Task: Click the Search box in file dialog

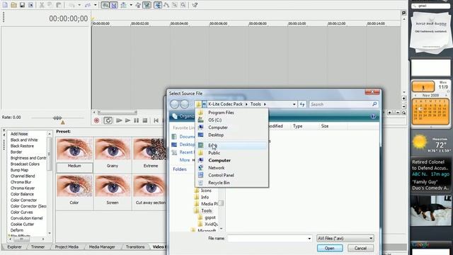Action: click(x=343, y=104)
